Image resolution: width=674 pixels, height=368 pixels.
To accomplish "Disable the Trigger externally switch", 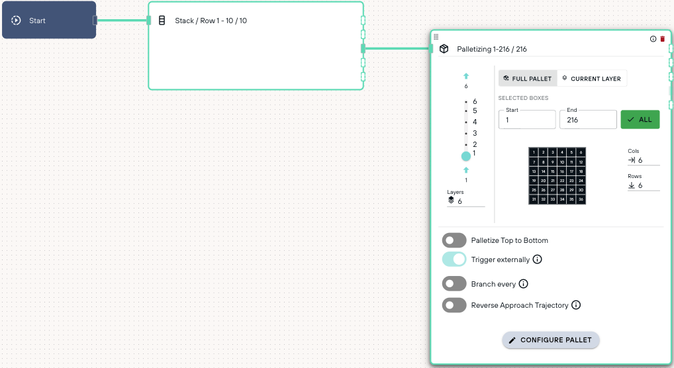I will click(x=454, y=259).
